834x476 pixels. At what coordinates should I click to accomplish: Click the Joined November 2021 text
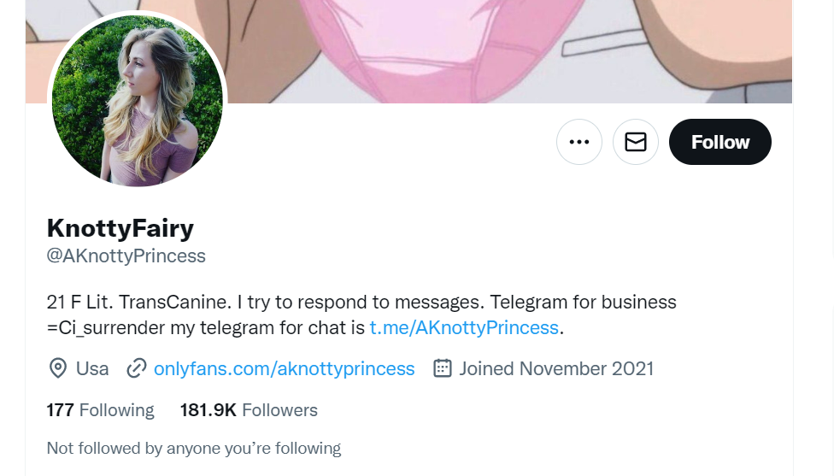556,368
